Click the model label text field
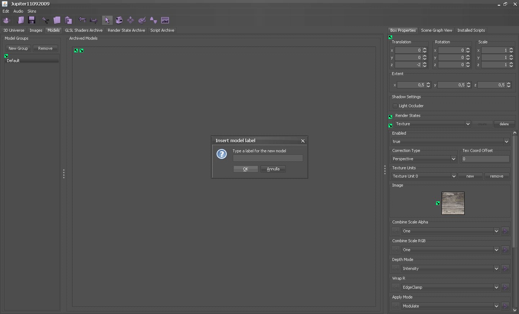The width and height of the screenshot is (519, 314). click(267, 158)
